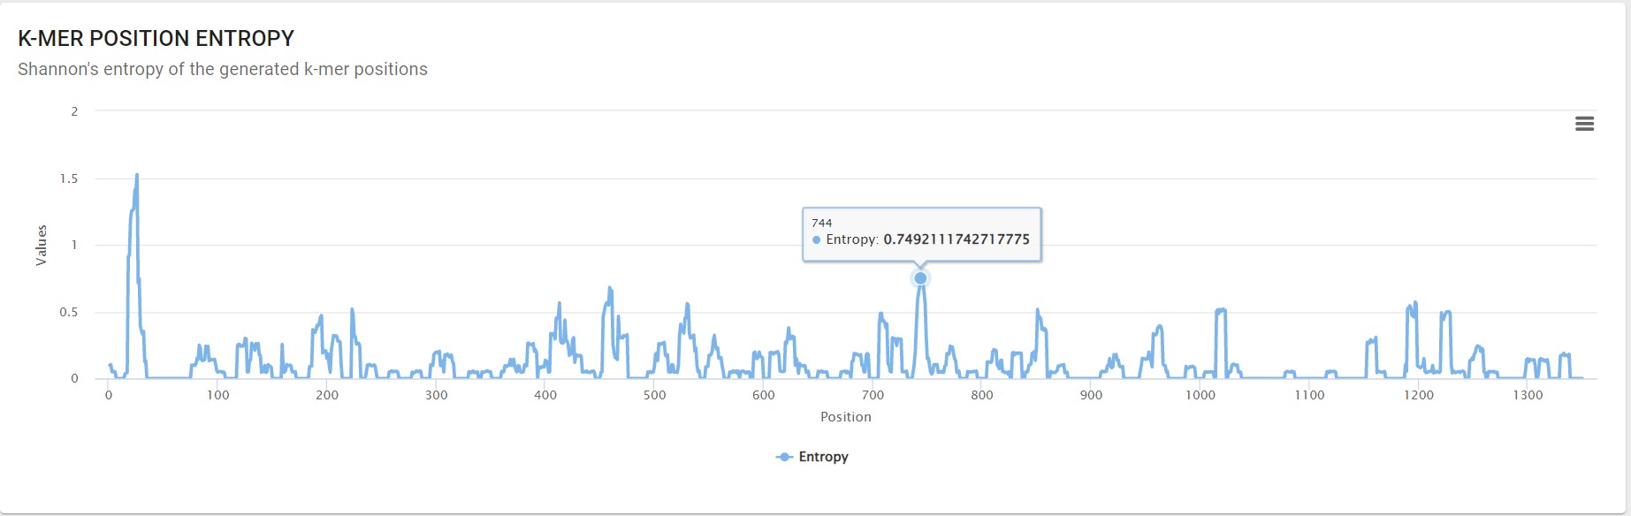1631x516 pixels.
Task: Click the peak near position 460
Action: click(x=610, y=288)
